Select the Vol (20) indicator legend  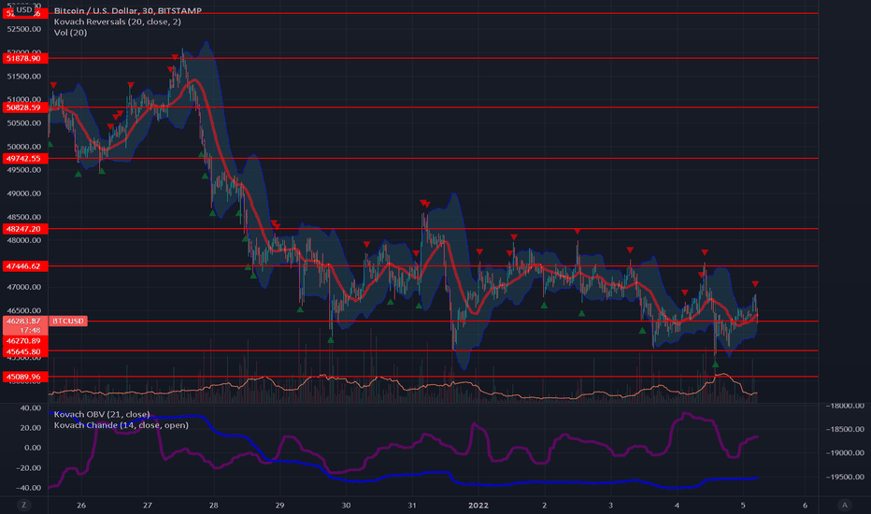[70, 32]
